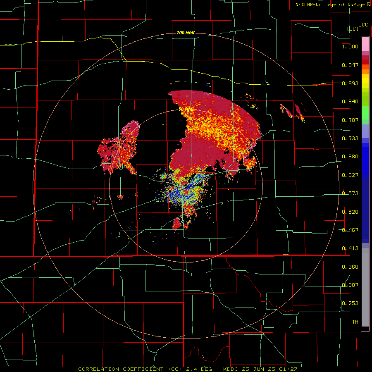Screen dimensions: 372x372
Task: Click the DCC label above the color bar
Action: pyautogui.click(x=363, y=25)
